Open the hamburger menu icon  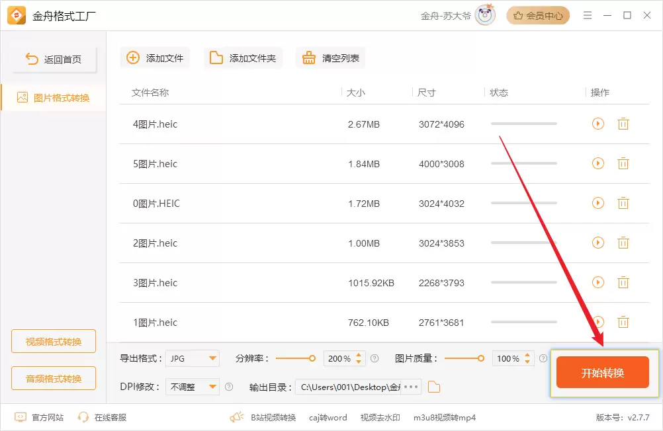[x=588, y=16]
